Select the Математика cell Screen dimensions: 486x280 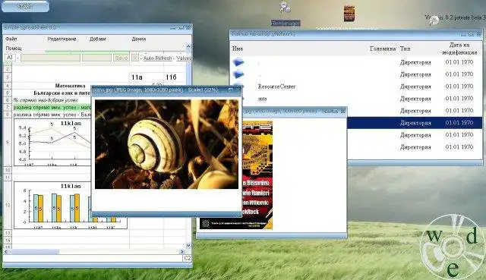pyautogui.click(x=70, y=86)
